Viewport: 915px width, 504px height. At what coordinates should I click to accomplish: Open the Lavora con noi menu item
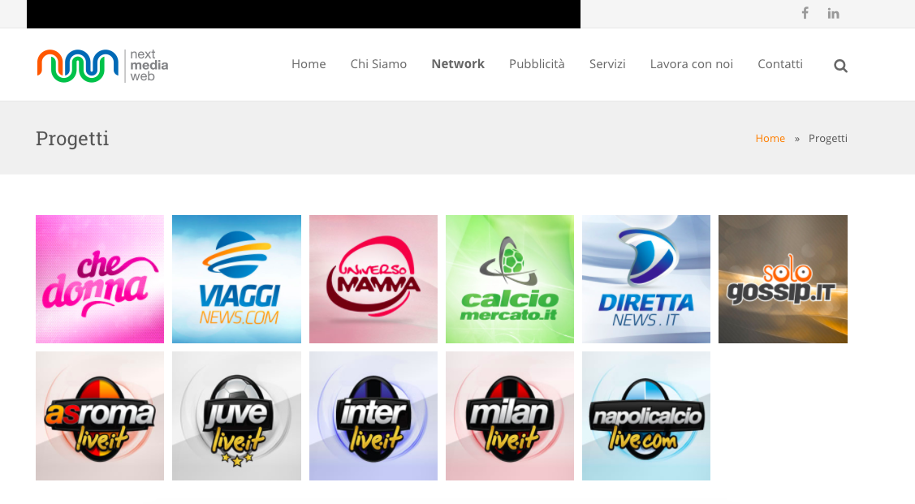(692, 64)
